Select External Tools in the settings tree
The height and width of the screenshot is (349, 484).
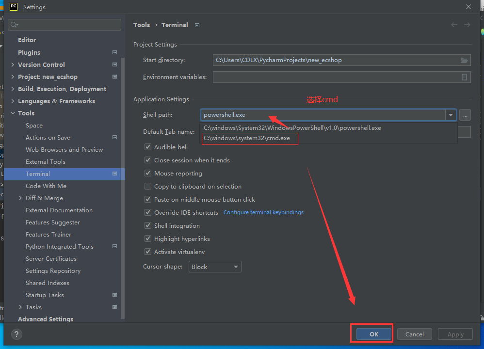[46, 162]
